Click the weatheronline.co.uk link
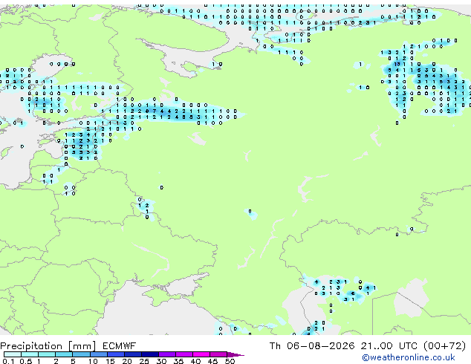The image size is (471, 364). coord(409,357)
